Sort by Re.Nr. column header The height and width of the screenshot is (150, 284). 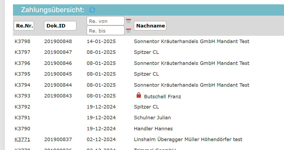click(x=24, y=26)
